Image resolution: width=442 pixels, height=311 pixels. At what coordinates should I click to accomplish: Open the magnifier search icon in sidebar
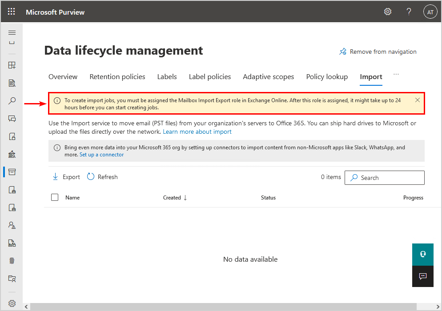pos(12,101)
